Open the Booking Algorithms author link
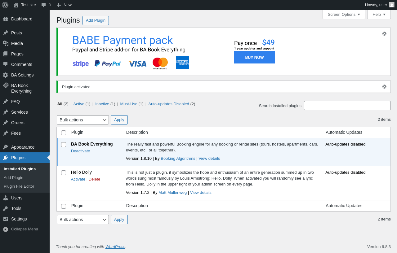This screenshot has height=253, width=397. 178,159
